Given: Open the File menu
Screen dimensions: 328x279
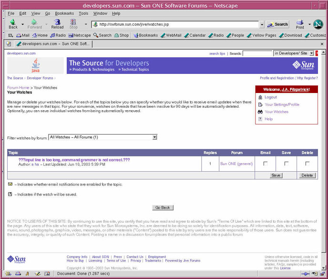Looking at the screenshot, I should tap(11, 13).
